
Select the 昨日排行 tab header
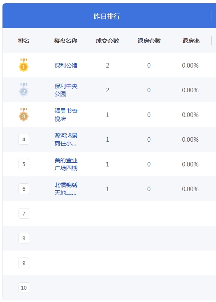coord(107,16)
